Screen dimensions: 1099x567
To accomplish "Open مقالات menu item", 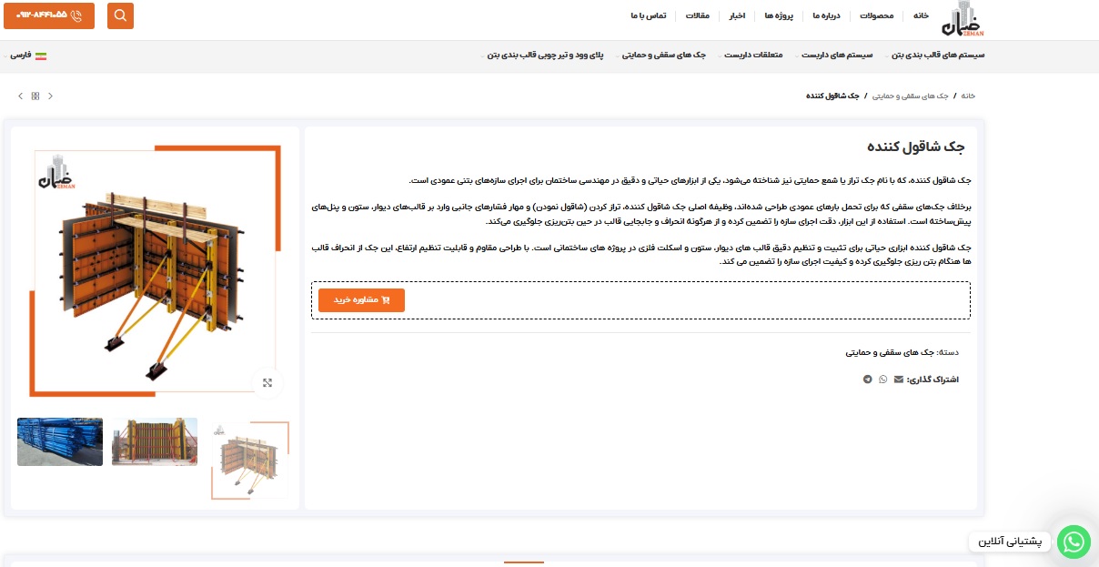I will coord(697,16).
